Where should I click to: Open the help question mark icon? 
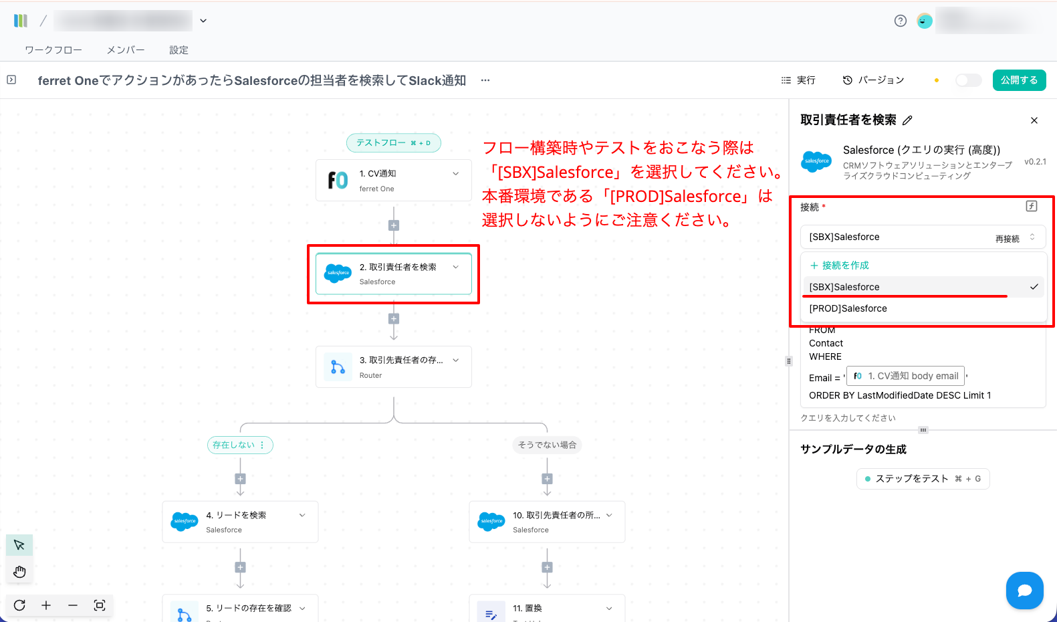[x=901, y=21]
